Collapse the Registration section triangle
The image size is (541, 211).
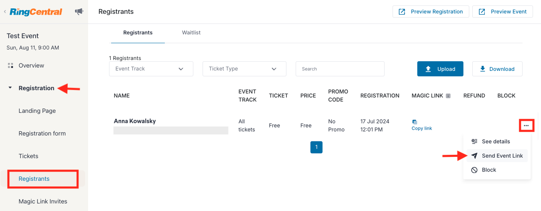pyautogui.click(x=10, y=88)
